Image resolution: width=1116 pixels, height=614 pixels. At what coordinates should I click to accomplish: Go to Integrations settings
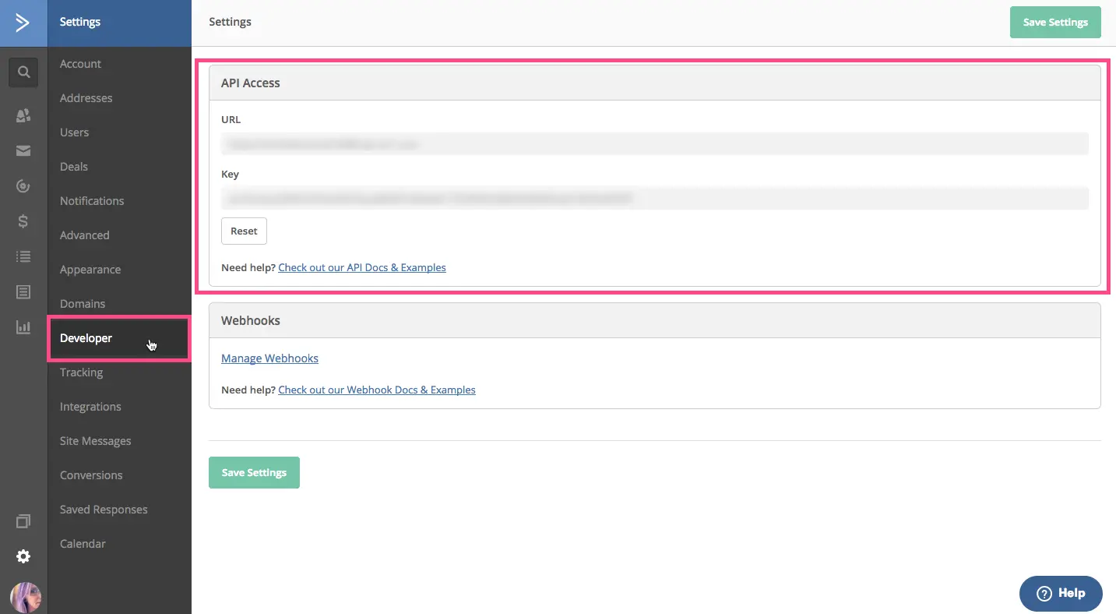(90, 407)
